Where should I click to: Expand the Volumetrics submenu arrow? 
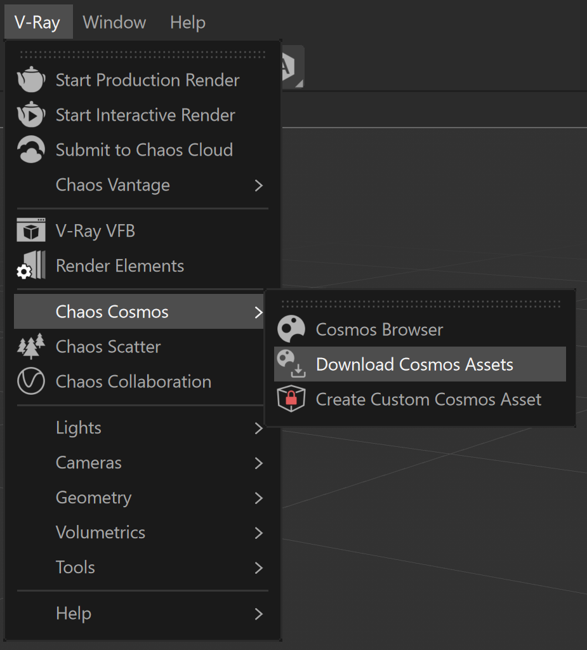click(259, 533)
